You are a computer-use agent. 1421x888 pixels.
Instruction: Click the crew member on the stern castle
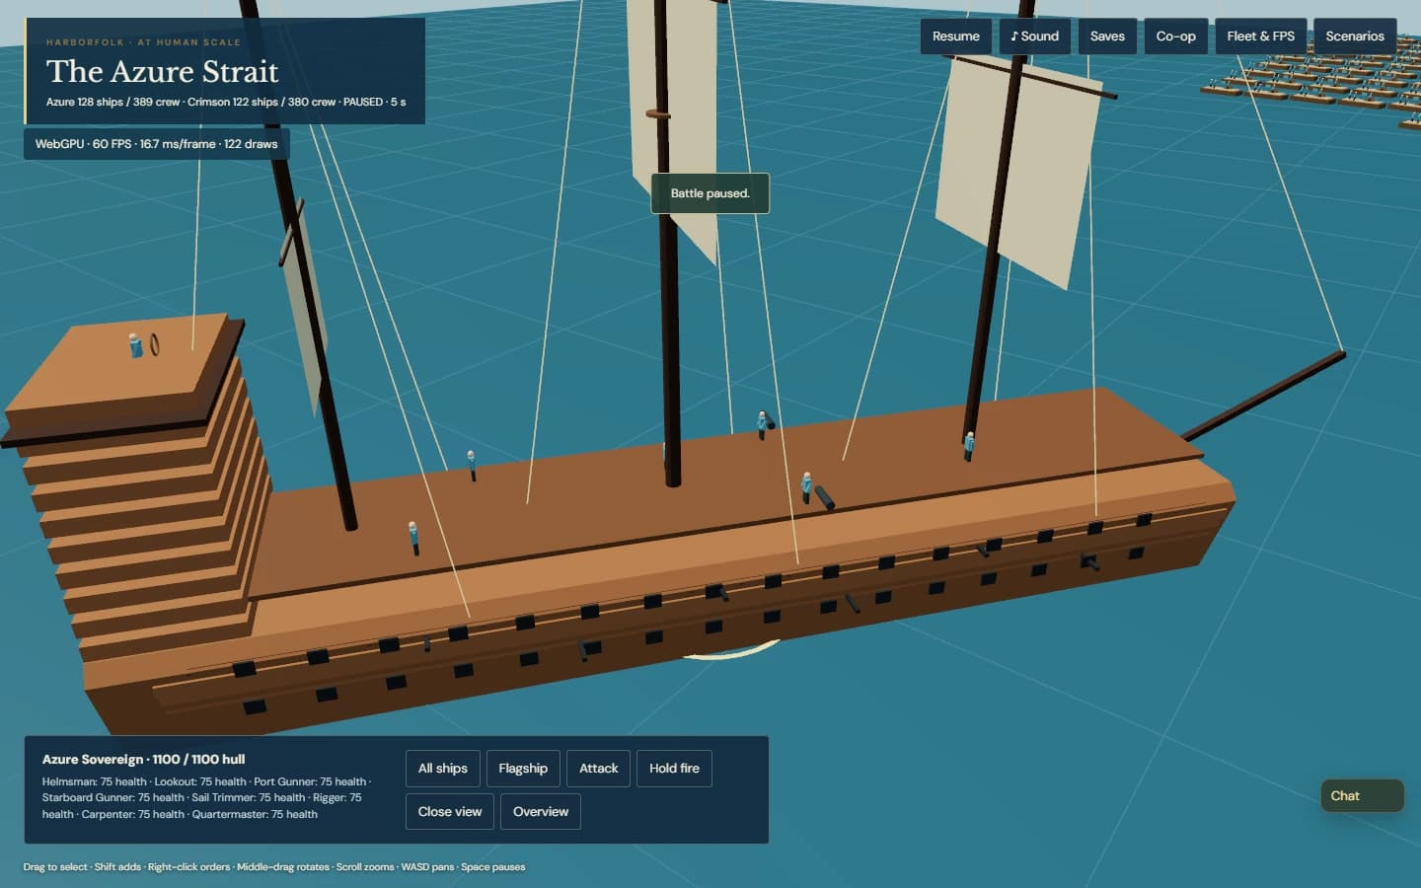pos(135,345)
